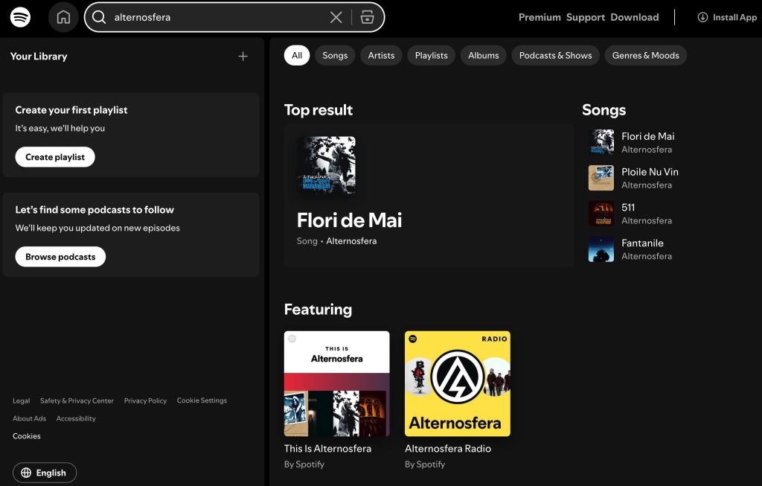Click the Create playlist button
The image size is (762, 486).
(x=55, y=157)
